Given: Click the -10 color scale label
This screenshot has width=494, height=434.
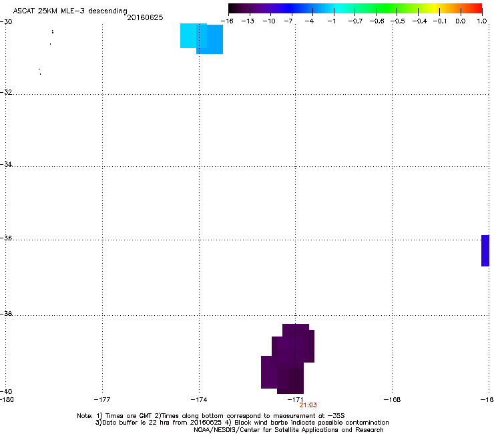Looking at the screenshot, I should 269,21.
